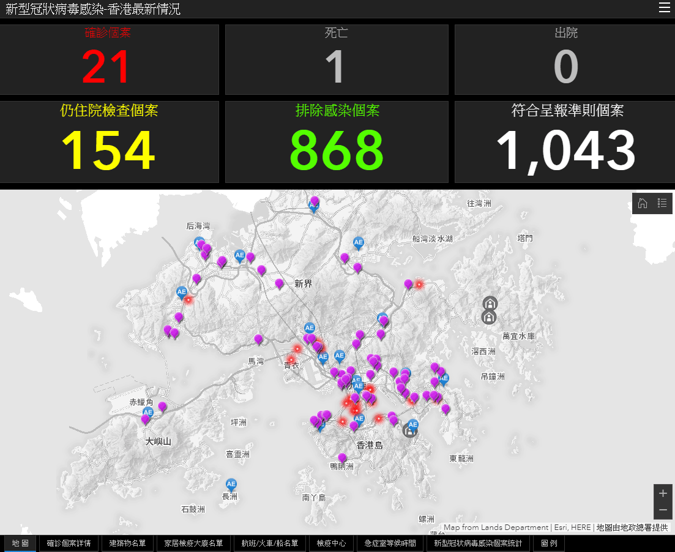Click the purple pin above 鴨脷洲
The width and height of the screenshot is (675, 552).
(x=342, y=458)
